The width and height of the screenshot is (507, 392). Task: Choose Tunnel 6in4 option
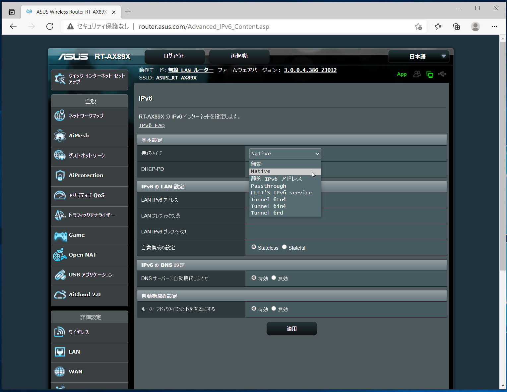285,206
